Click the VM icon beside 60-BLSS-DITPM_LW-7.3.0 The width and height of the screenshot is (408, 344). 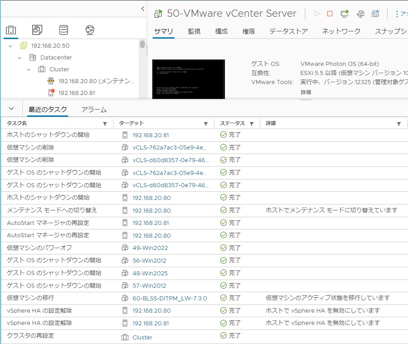click(x=125, y=298)
